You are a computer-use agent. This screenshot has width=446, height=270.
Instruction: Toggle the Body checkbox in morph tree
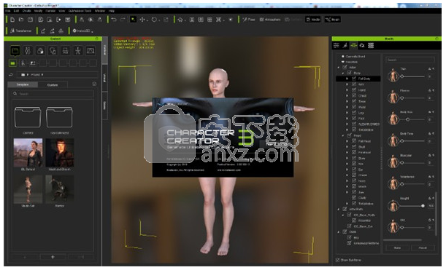[350, 73]
